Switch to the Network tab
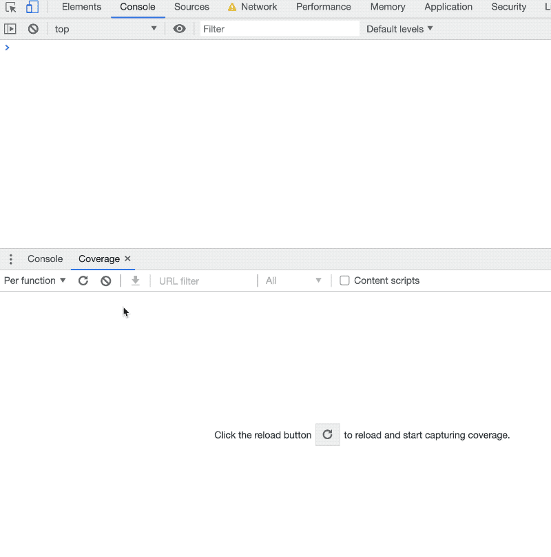 click(x=252, y=7)
